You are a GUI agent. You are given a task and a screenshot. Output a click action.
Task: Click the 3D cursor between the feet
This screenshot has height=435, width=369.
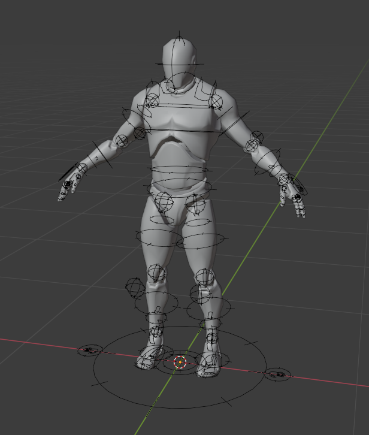(x=180, y=362)
